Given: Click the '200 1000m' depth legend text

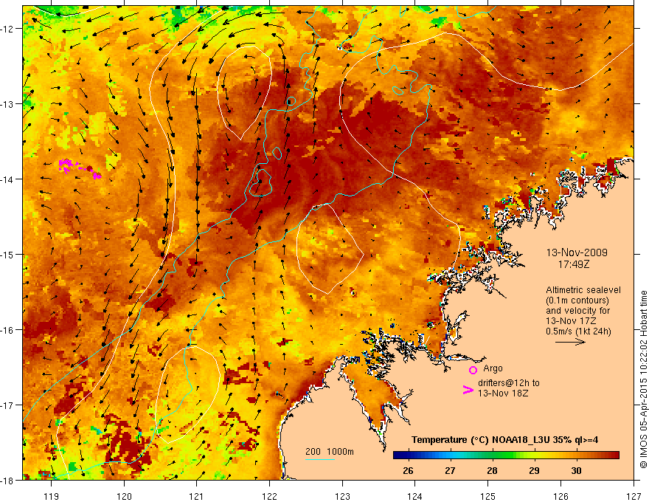Looking at the screenshot, I should click(330, 452).
